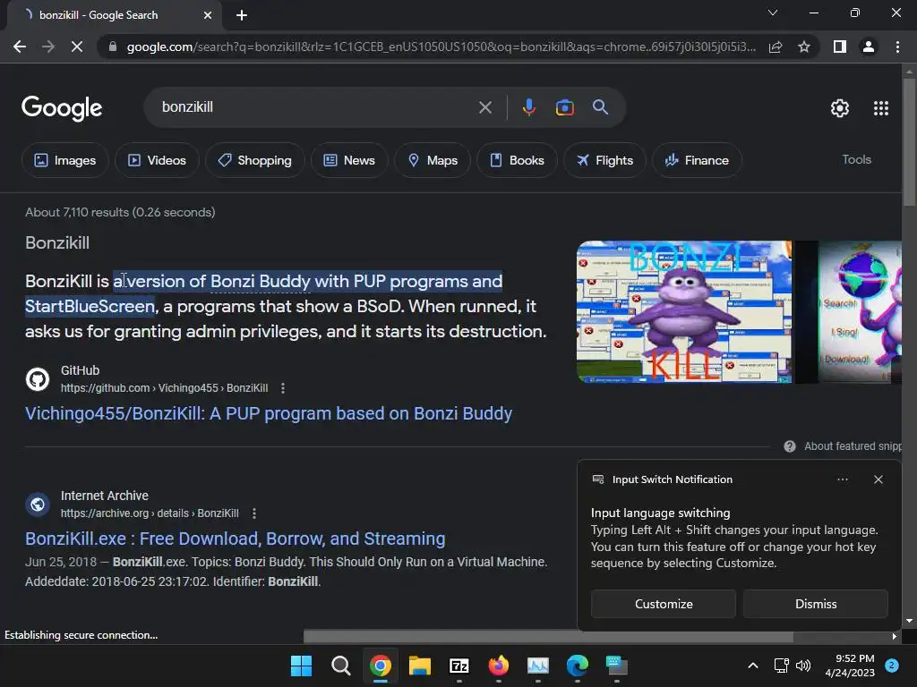Dismiss the Input Switch Notification
Viewport: 917px width, 687px height.
(x=815, y=604)
